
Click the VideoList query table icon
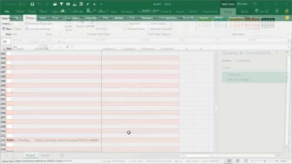click(224, 75)
